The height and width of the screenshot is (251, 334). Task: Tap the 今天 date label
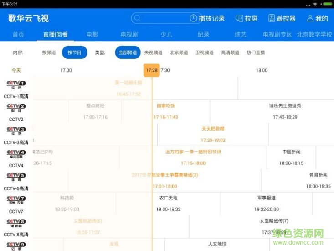16,70
